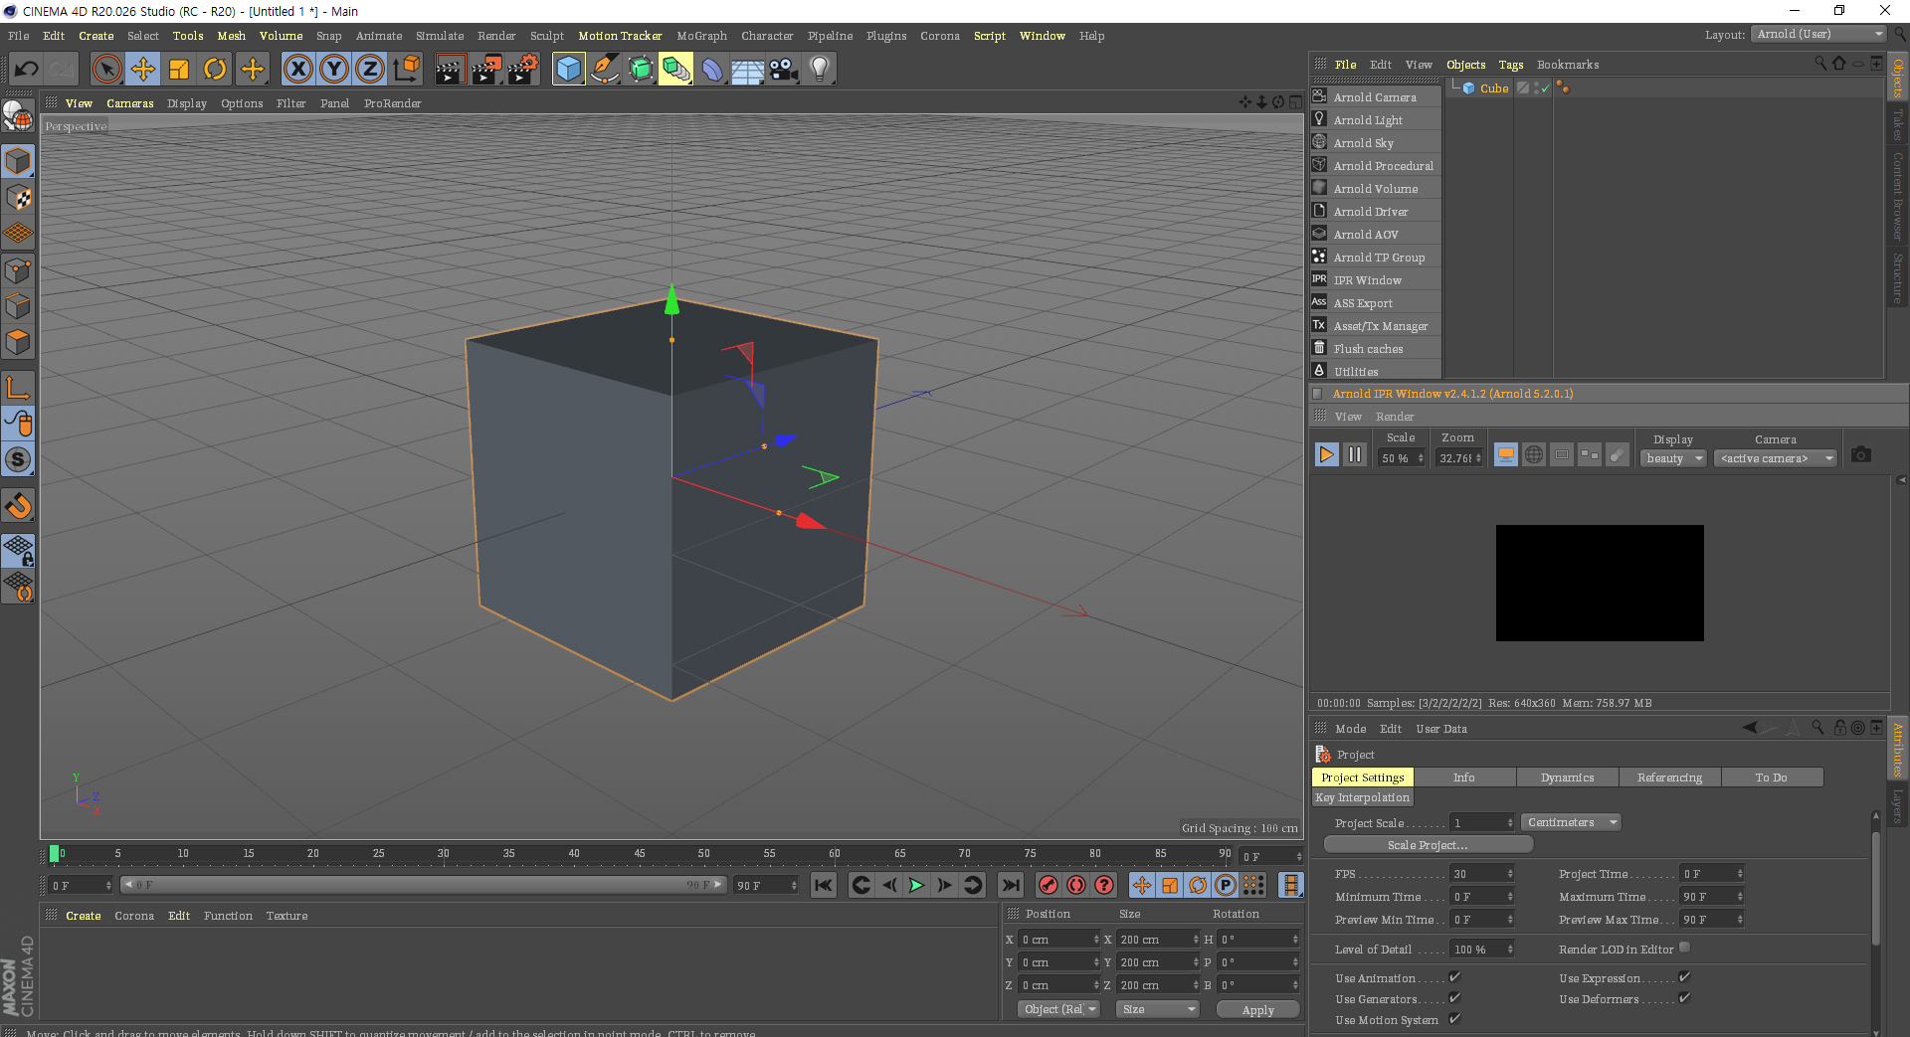
Task: Toggle Use Expression checkbox
Action: pos(1684,977)
